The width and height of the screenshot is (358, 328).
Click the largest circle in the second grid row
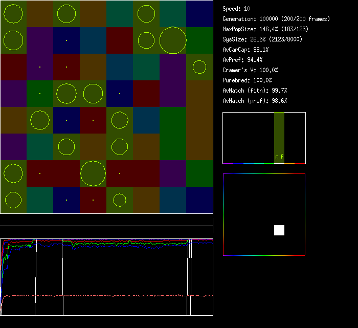coord(173,40)
